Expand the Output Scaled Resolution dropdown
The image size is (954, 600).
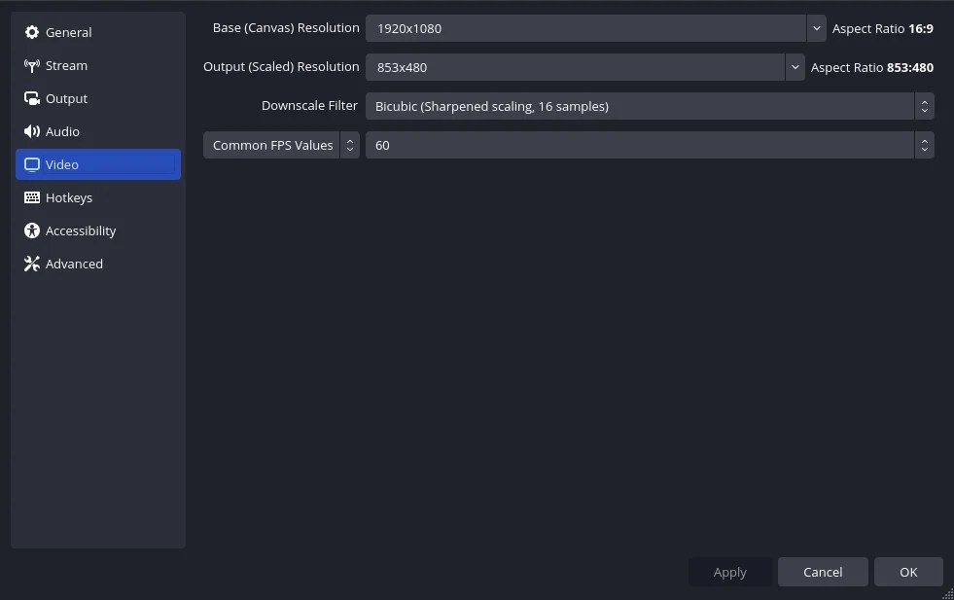[795, 67]
